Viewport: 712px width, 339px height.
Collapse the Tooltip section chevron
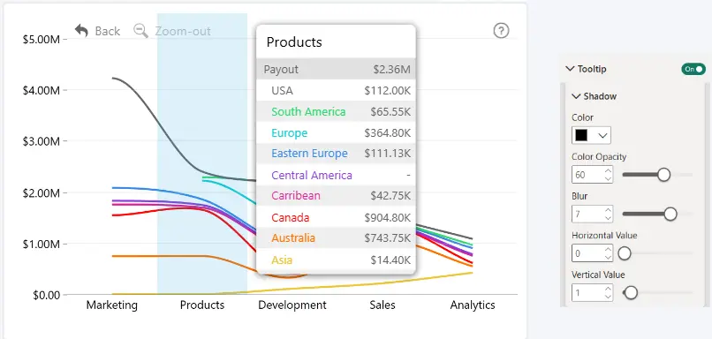coord(570,69)
